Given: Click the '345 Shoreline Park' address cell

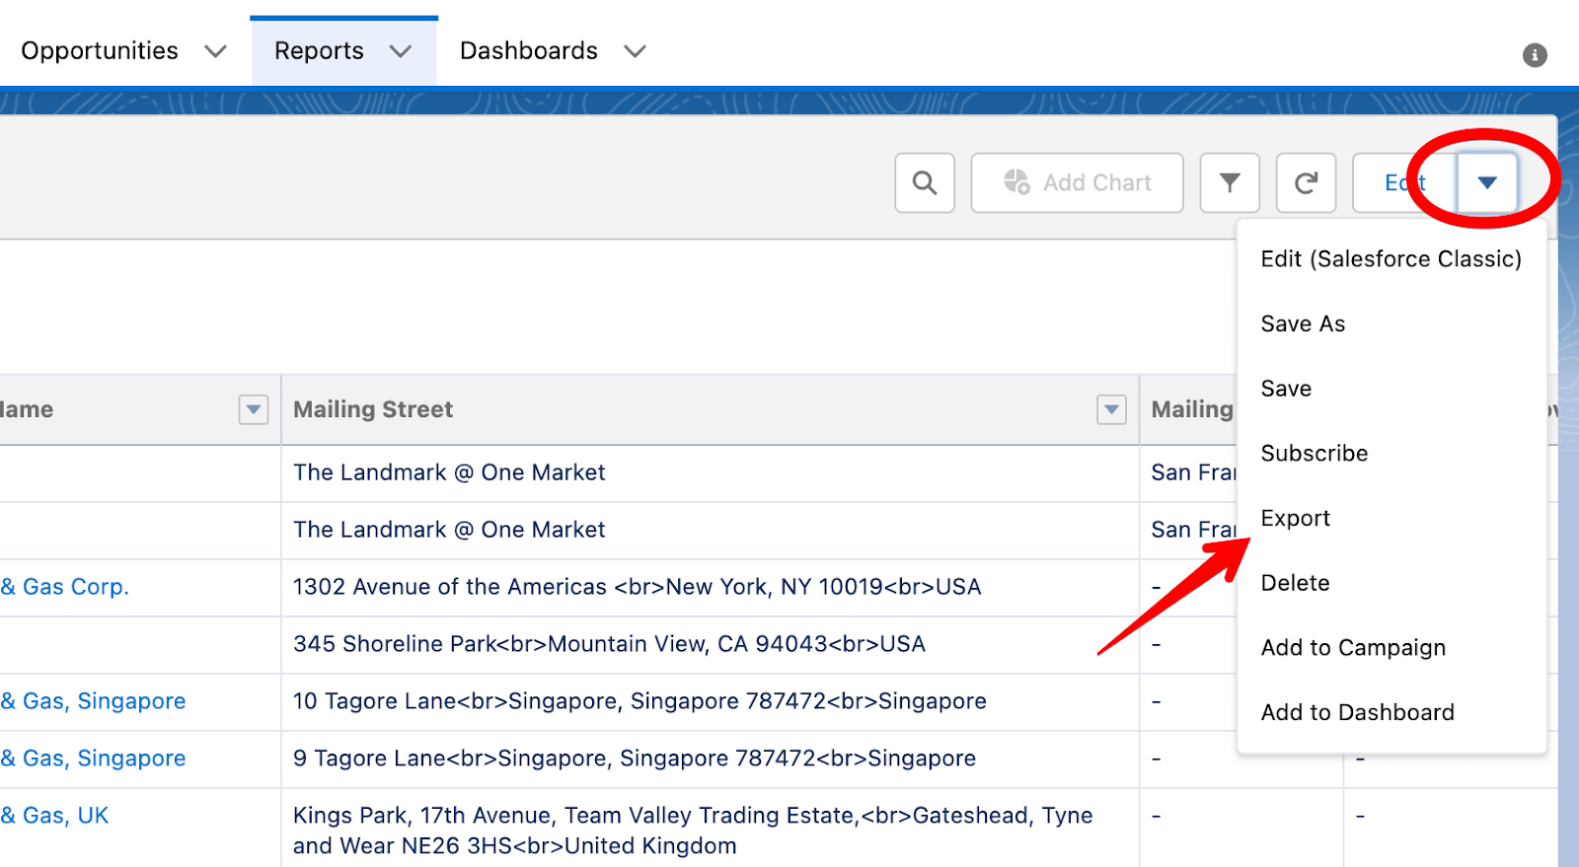Looking at the screenshot, I should tap(711, 645).
